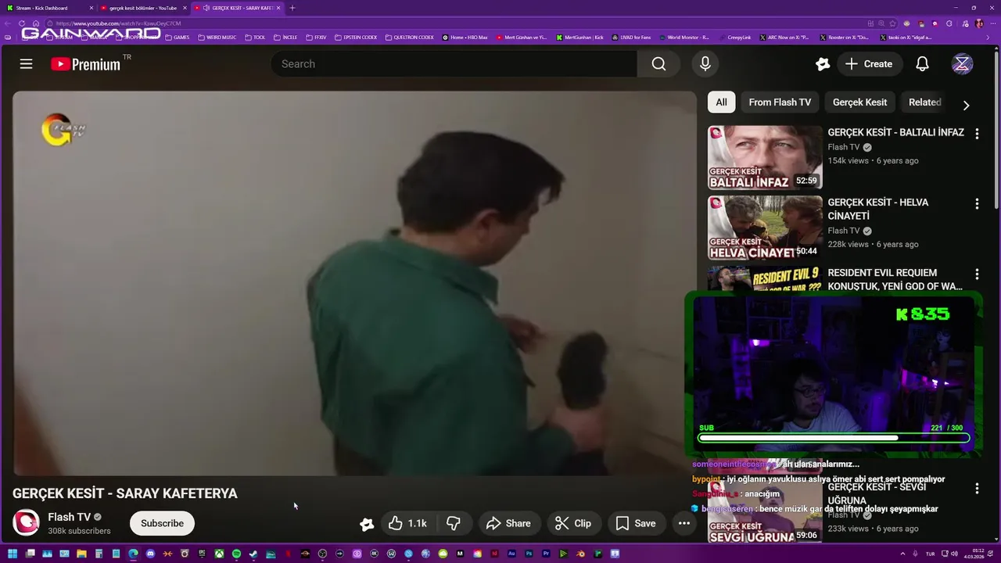Open the FFXIV bookmark folder
Image resolution: width=1001 pixels, height=563 pixels.
point(316,37)
